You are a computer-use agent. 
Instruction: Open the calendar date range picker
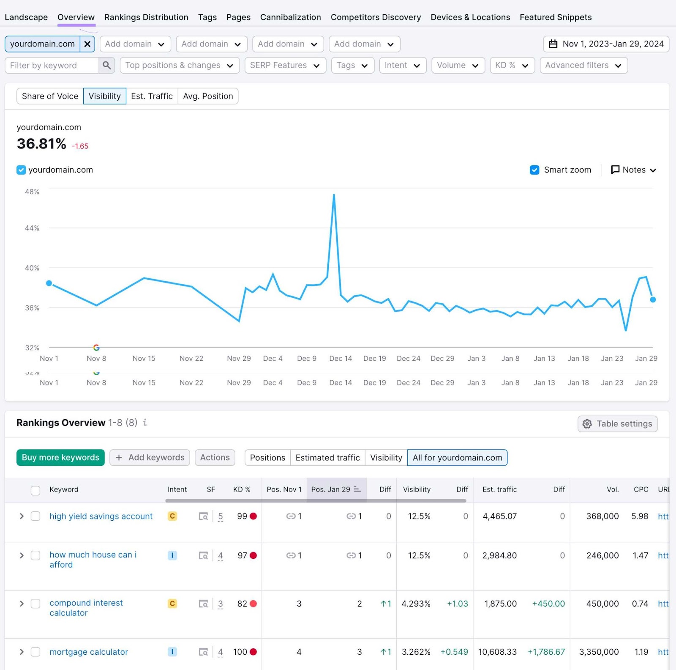(x=554, y=44)
